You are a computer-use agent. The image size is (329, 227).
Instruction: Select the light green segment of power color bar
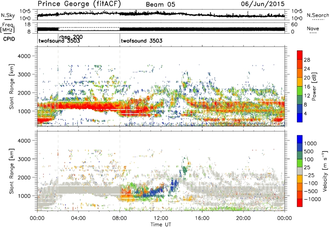click(300, 91)
